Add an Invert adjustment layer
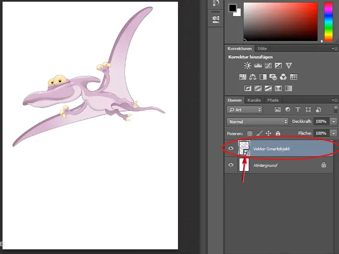 pos(248,88)
